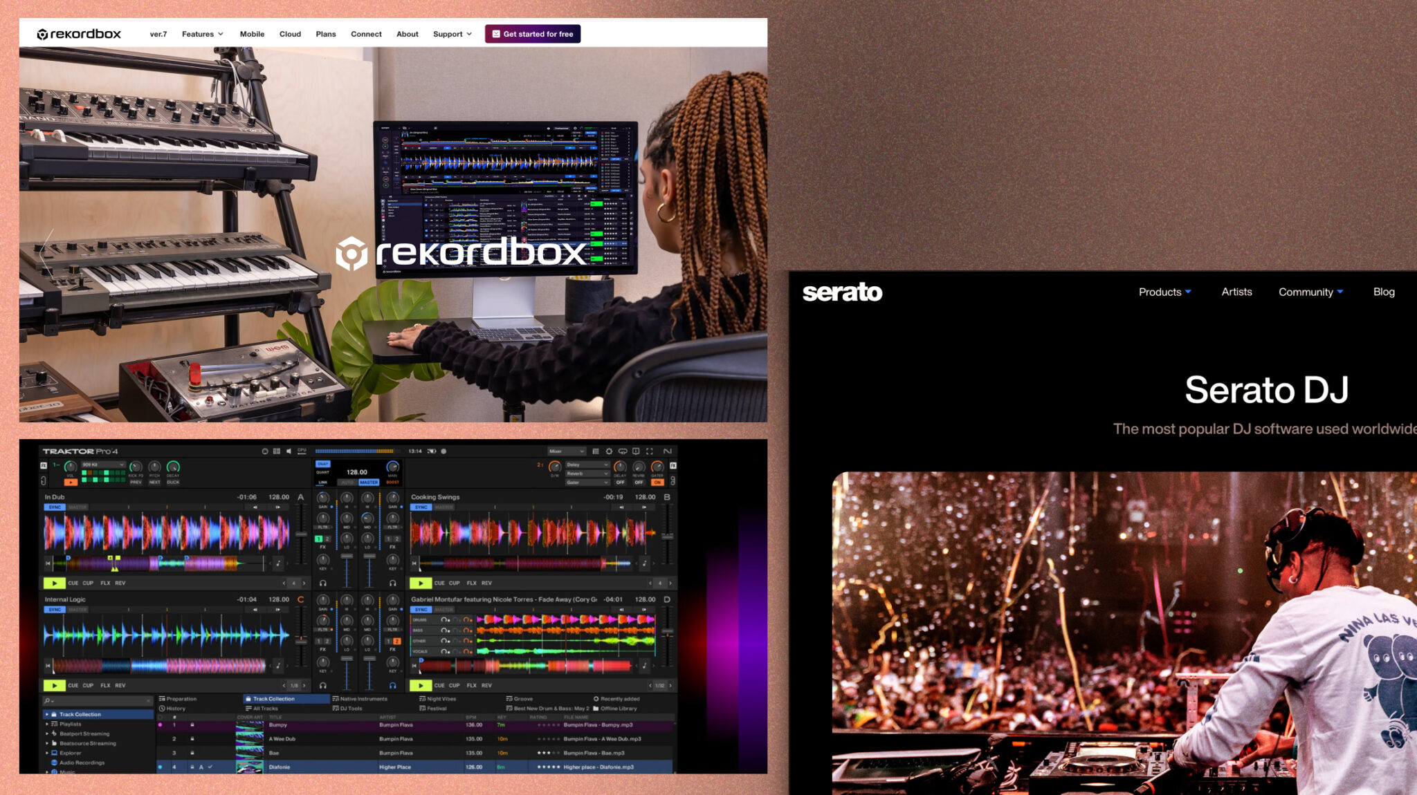Open Traktor preferences gear icon
The height and width of the screenshot is (795, 1417).
(x=609, y=451)
